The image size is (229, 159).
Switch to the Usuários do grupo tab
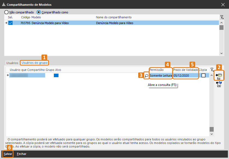pyautogui.click(x=34, y=63)
